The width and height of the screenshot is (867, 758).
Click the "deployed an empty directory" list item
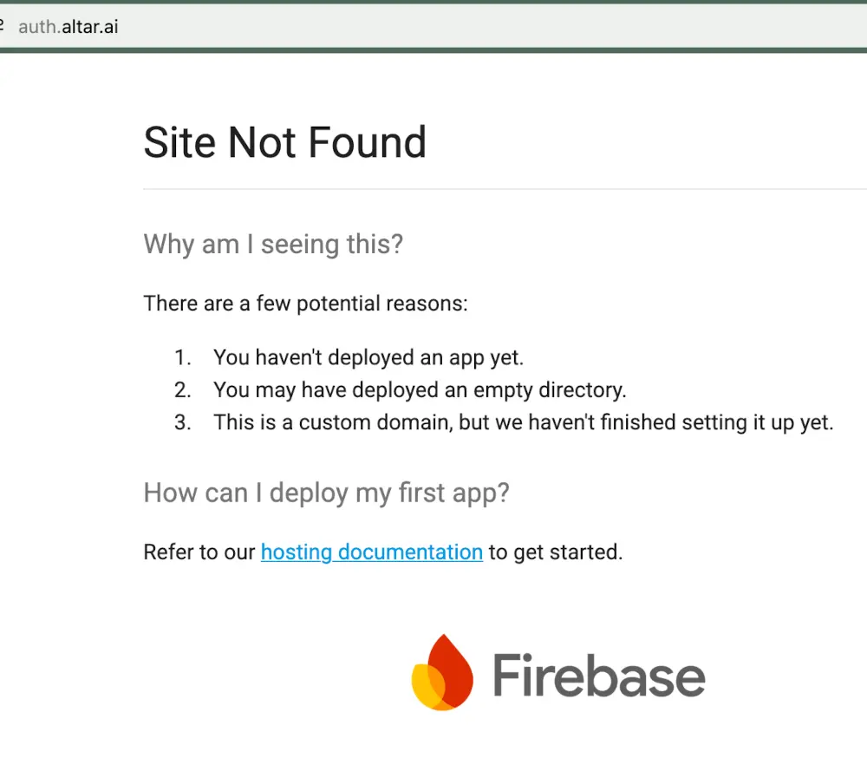tap(420, 389)
